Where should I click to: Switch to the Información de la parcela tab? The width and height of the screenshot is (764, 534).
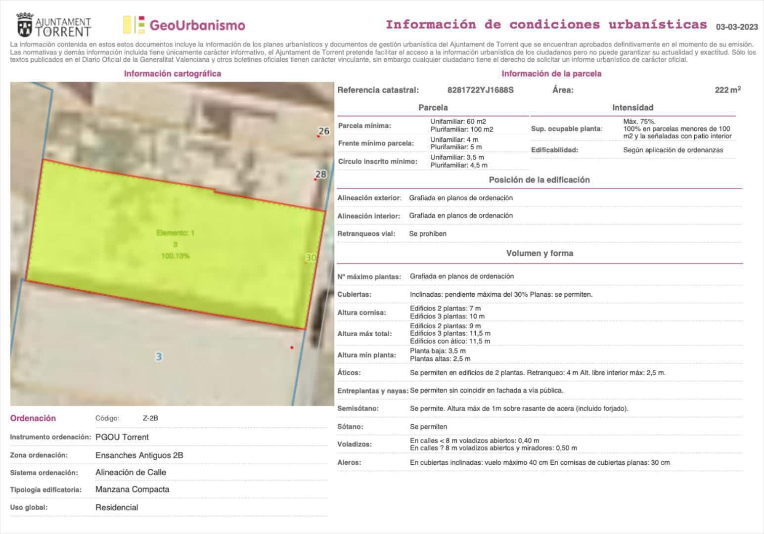(552, 73)
